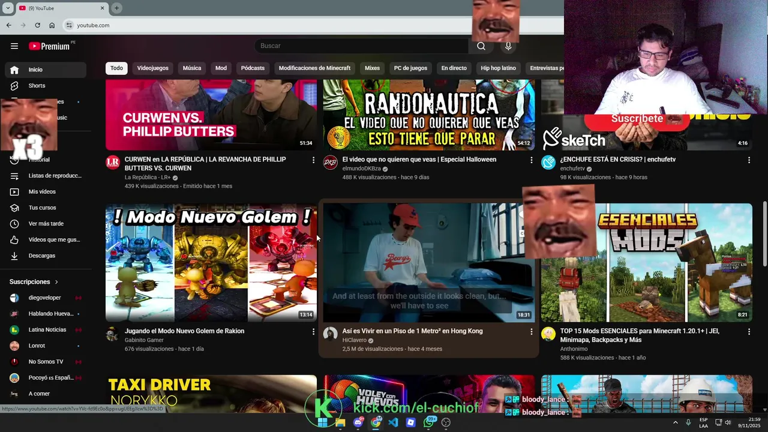Click the YouTube Premium logo

pyautogui.click(x=49, y=46)
